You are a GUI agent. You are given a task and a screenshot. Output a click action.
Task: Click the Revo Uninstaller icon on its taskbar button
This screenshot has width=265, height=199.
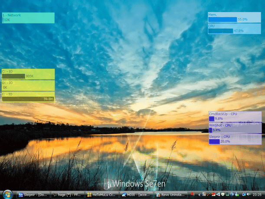(158, 195)
